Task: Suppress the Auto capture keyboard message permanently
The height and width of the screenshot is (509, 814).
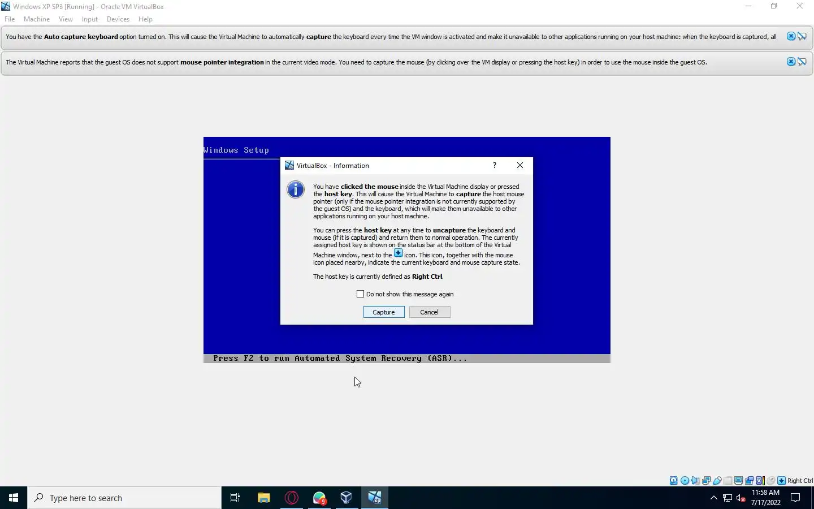Action: click(x=802, y=36)
